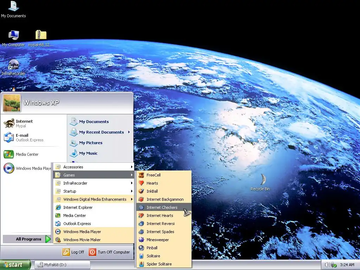Expand the Accessories program folder

pyautogui.click(x=94, y=167)
